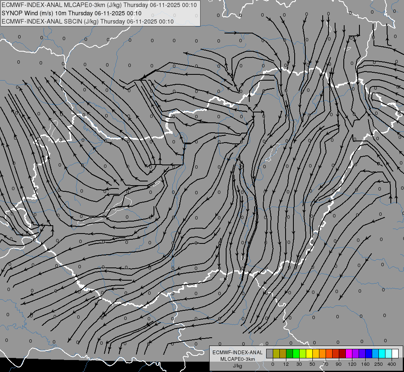
Task: Click the '400' label on color scale
Action: [x=392, y=364]
